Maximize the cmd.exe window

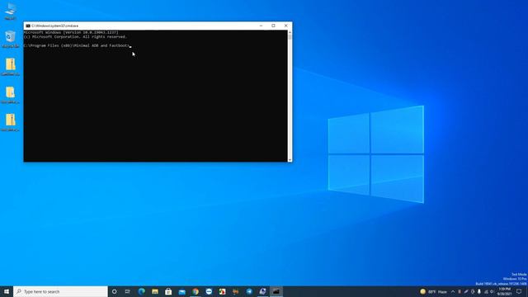[x=273, y=26]
